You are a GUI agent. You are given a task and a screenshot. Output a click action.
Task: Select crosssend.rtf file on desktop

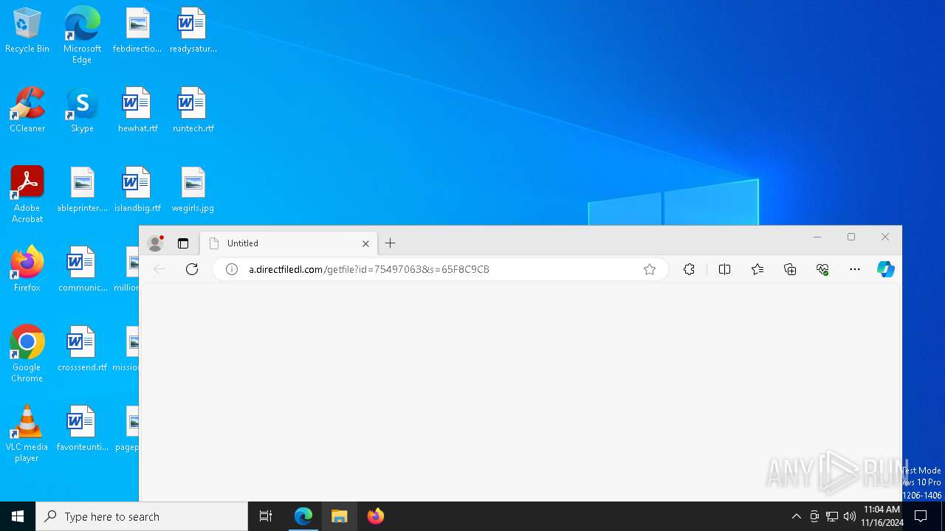coord(82,349)
